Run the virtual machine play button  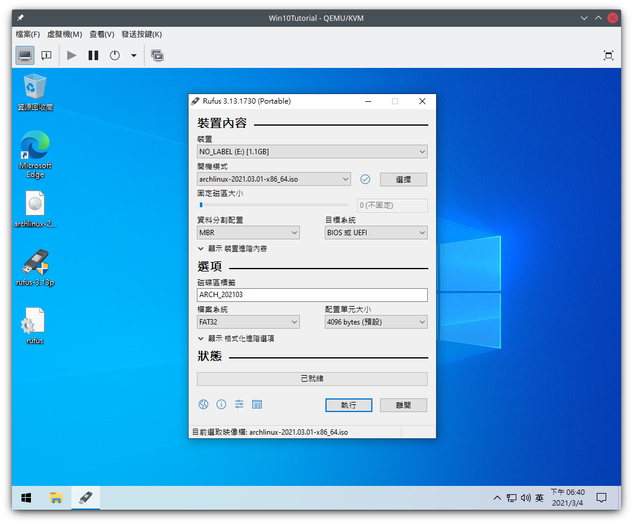(71, 55)
